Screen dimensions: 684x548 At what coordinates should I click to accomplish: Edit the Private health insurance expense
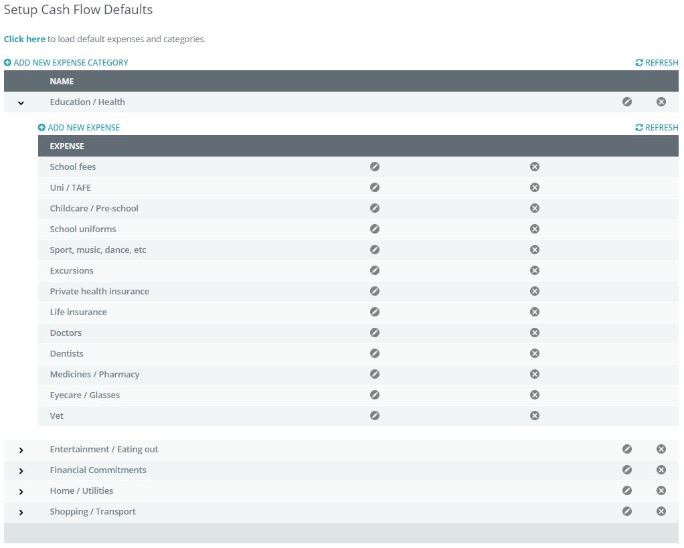pyautogui.click(x=375, y=291)
